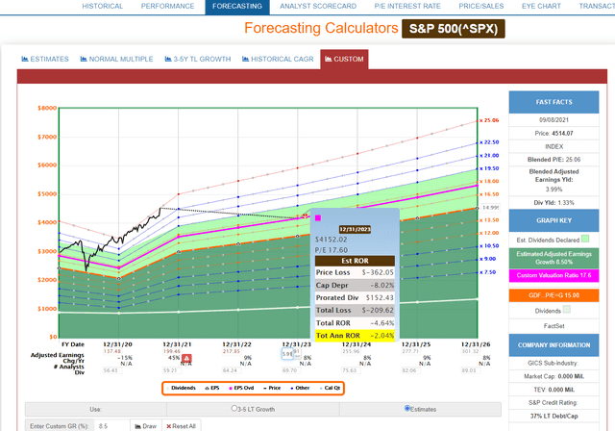
Task: Click the S&P 500(^SPX) ticker badge
Action: pyautogui.click(x=454, y=29)
